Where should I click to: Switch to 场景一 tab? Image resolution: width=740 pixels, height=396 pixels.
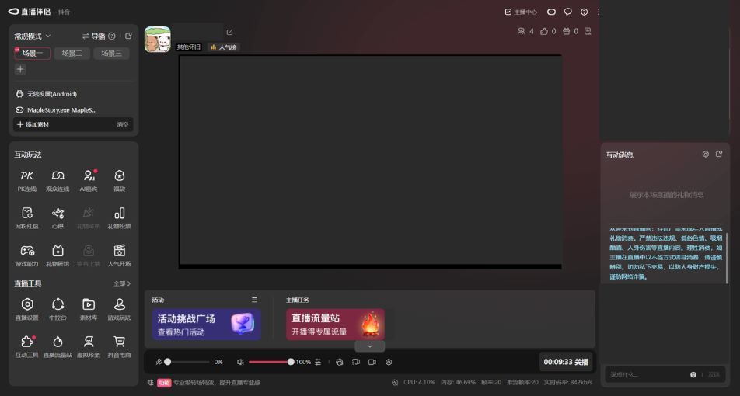pyautogui.click(x=32, y=54)
